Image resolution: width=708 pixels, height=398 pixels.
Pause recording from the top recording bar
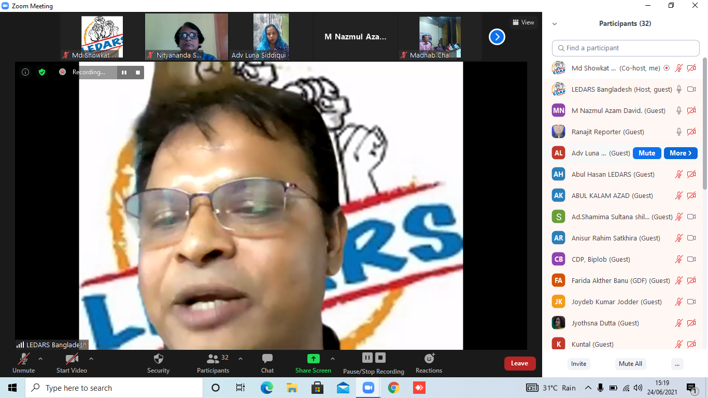click(124, 72)
